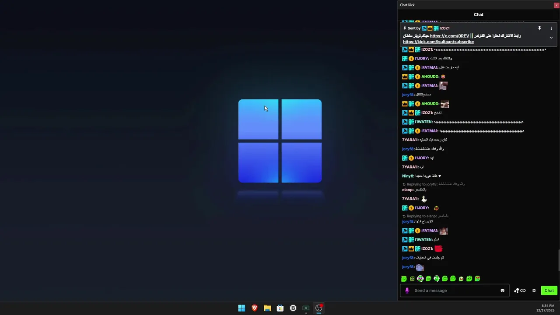
Task: Open taskbar app icon with red notification dot
Action: click(x=319, y=308)
